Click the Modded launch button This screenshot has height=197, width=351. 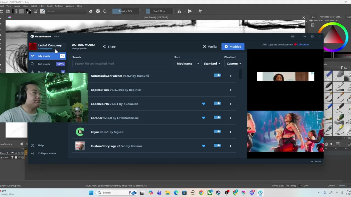tap(233, 47)
